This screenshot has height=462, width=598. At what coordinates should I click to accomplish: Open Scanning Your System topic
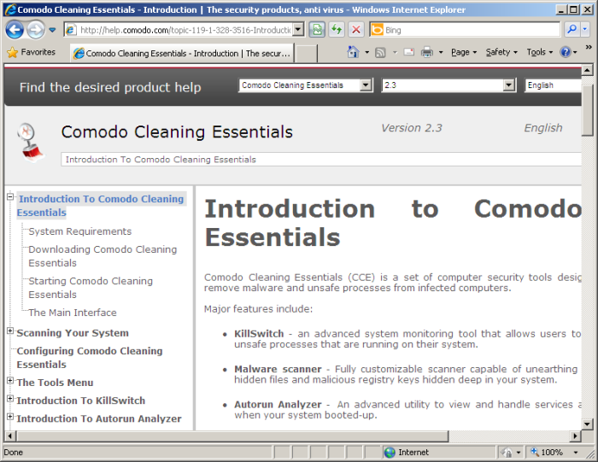click(73, 333)
